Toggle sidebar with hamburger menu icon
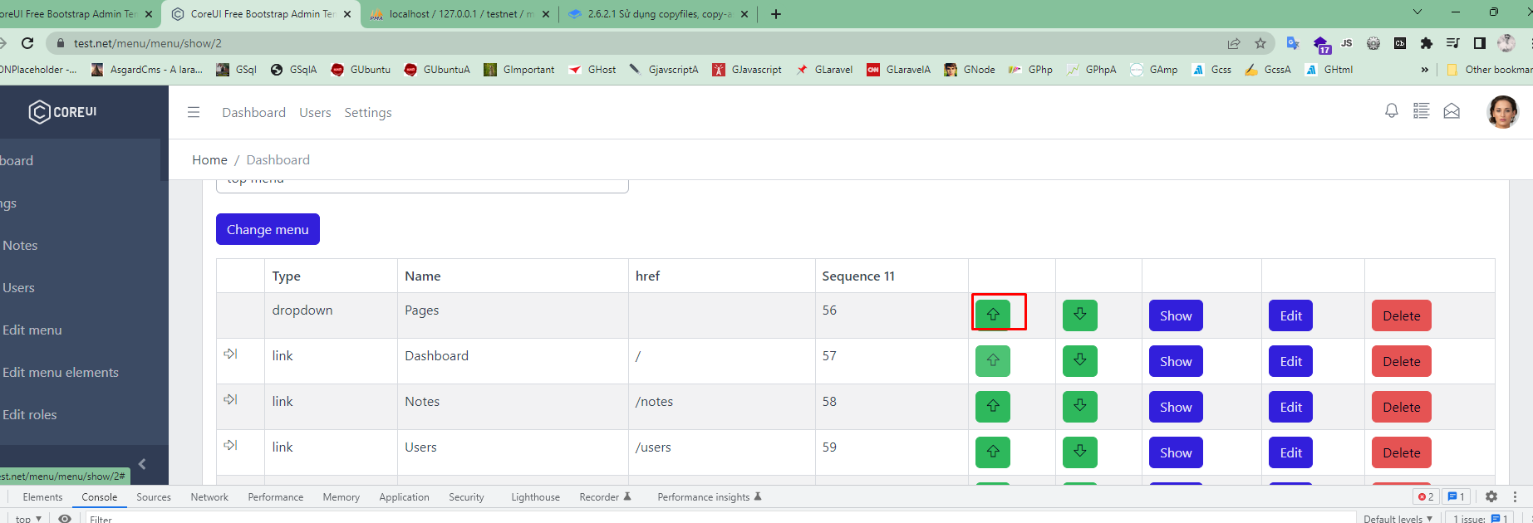This screenshot has height=523, width=1533. pos(194,112)
